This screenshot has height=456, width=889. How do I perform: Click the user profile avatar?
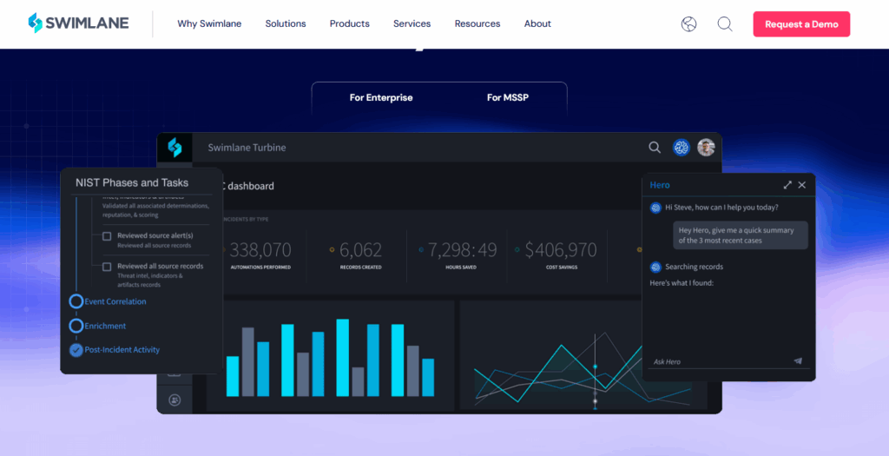[x=706, y=148]
